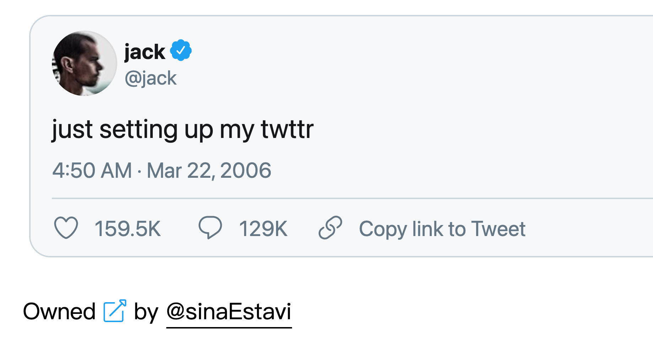Click the 159.5K likes count
Screen dimensions: 653x342
pyautogui.click(x=128, y=229)
